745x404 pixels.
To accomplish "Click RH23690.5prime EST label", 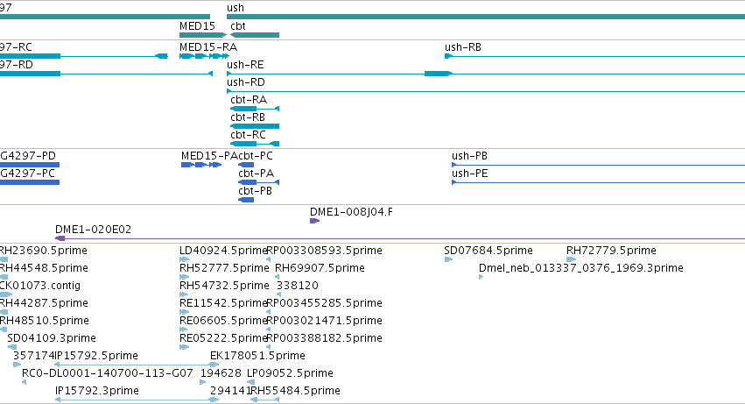I will (43, 251).
